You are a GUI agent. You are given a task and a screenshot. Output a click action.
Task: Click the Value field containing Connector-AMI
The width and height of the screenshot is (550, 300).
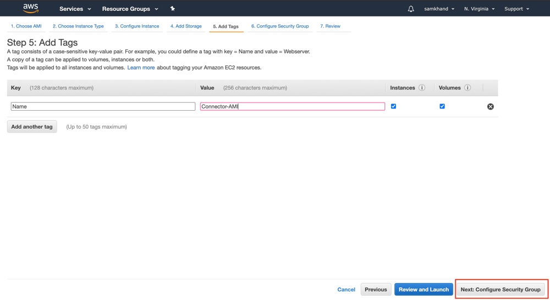point(292,106)
